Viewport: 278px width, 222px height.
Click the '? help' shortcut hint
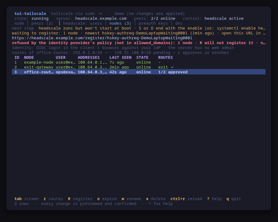click(214, 199)
